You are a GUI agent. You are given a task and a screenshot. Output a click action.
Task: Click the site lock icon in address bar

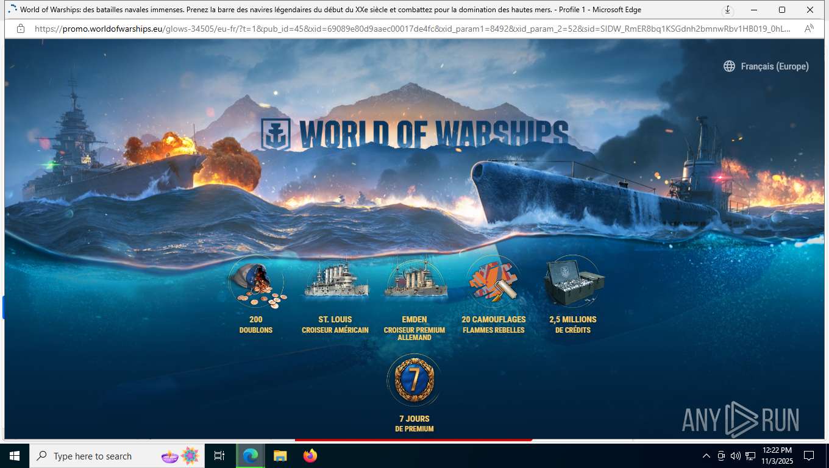click(x=21, y=29)
